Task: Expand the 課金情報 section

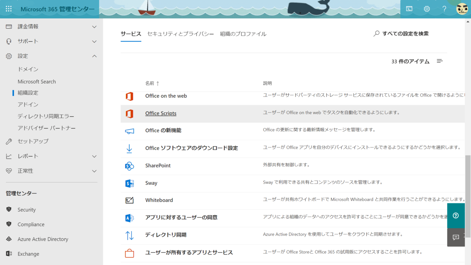Action: [94, 26]
